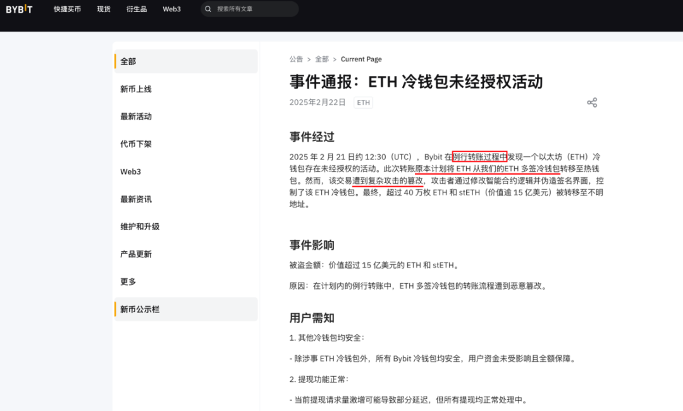This screenshot has height=411, width=683.
Task: Switch to the 现货 tab
Action: [x=103, y=9]
